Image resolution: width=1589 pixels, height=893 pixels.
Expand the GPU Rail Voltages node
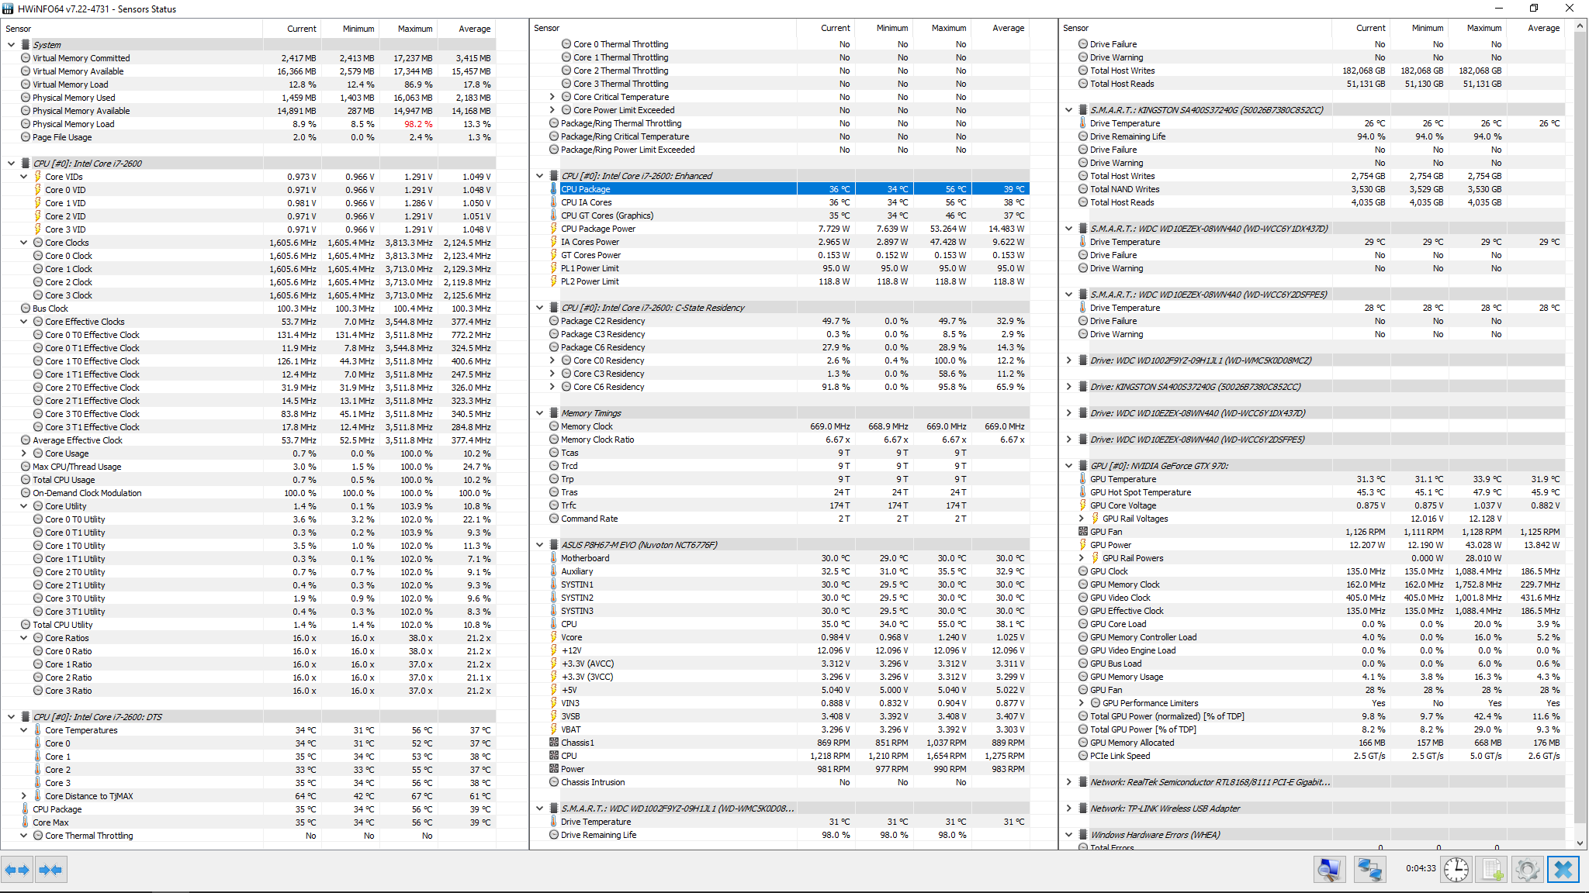tap(1081, 519)
